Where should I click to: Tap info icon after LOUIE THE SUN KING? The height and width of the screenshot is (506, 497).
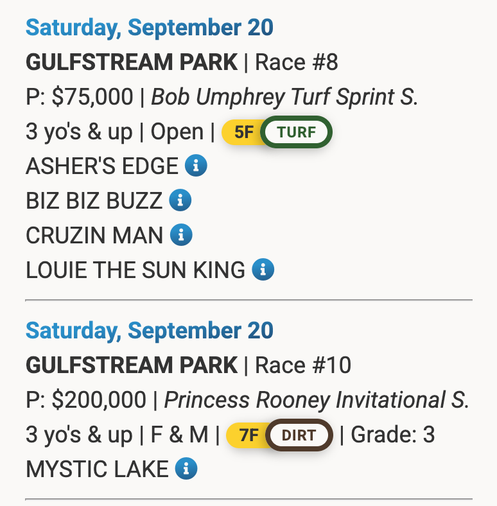[x=263, y=270]
